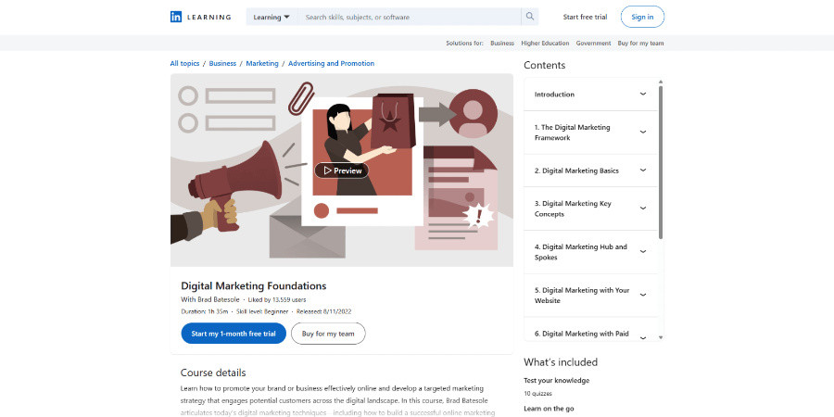Click the 'Released: 8/11/2022' text
The width and height of the screenshot is (834, 417).
[x=324, y=311]
